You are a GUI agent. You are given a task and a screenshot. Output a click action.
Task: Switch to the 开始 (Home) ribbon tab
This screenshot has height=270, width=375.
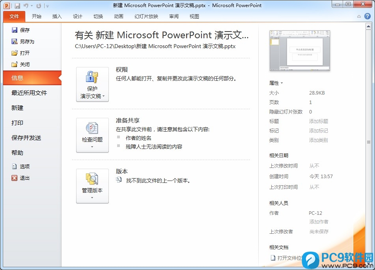coord(37,17)
